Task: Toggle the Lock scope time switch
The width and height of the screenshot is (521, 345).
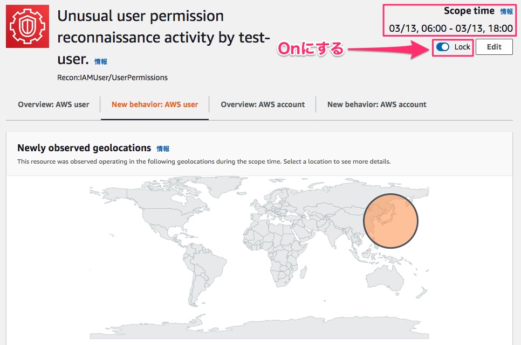Action: point(443,47)
